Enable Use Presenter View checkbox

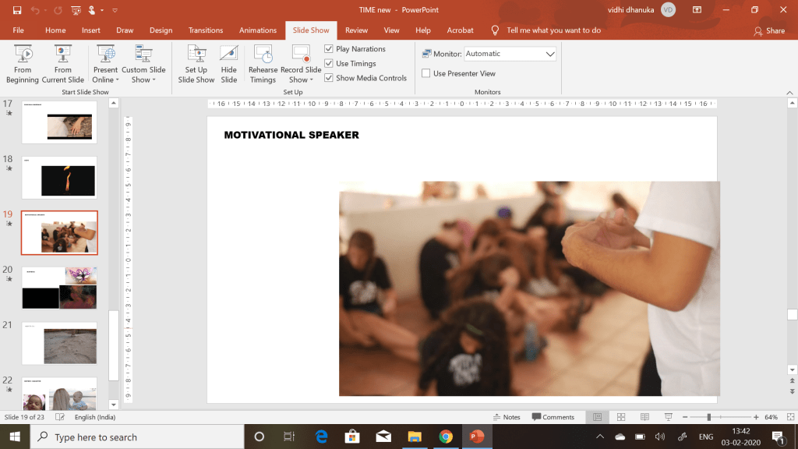(x=426, y=73)
